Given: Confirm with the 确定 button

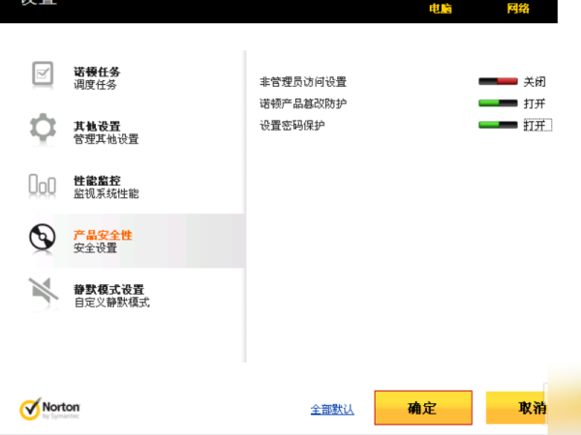Looking at the screenshot, I should [423, 408].
